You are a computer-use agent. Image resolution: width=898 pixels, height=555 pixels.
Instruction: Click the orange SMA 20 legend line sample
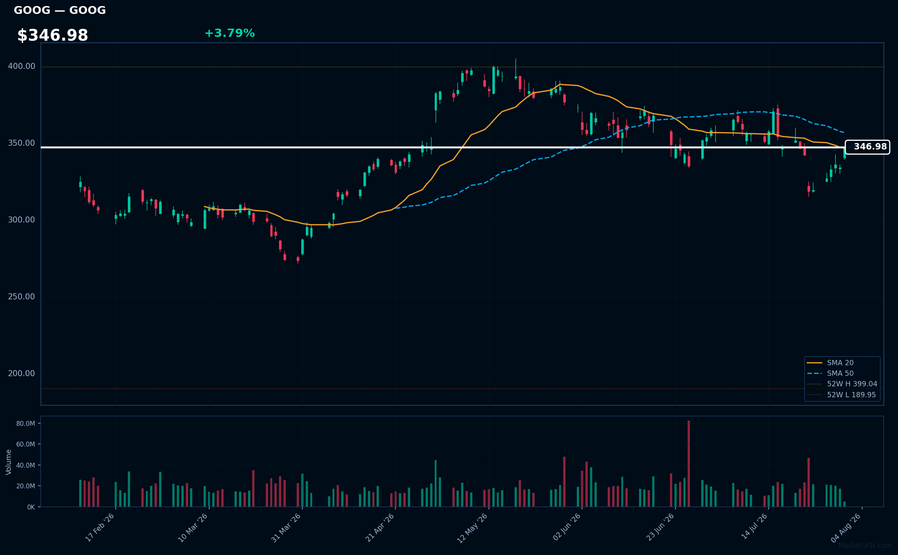814,363
